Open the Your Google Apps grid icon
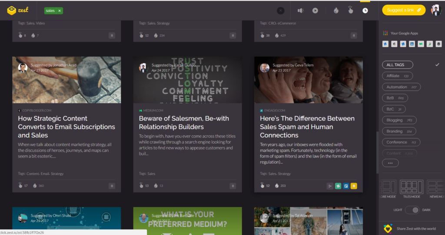The image size is (445, 235). pos(385,33)
